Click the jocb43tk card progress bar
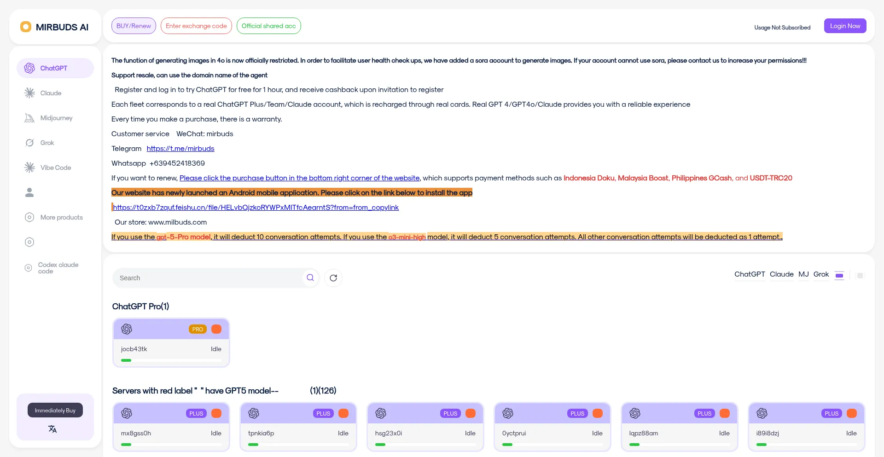Viewport: 884px width, 457px height. pos(171,360)
